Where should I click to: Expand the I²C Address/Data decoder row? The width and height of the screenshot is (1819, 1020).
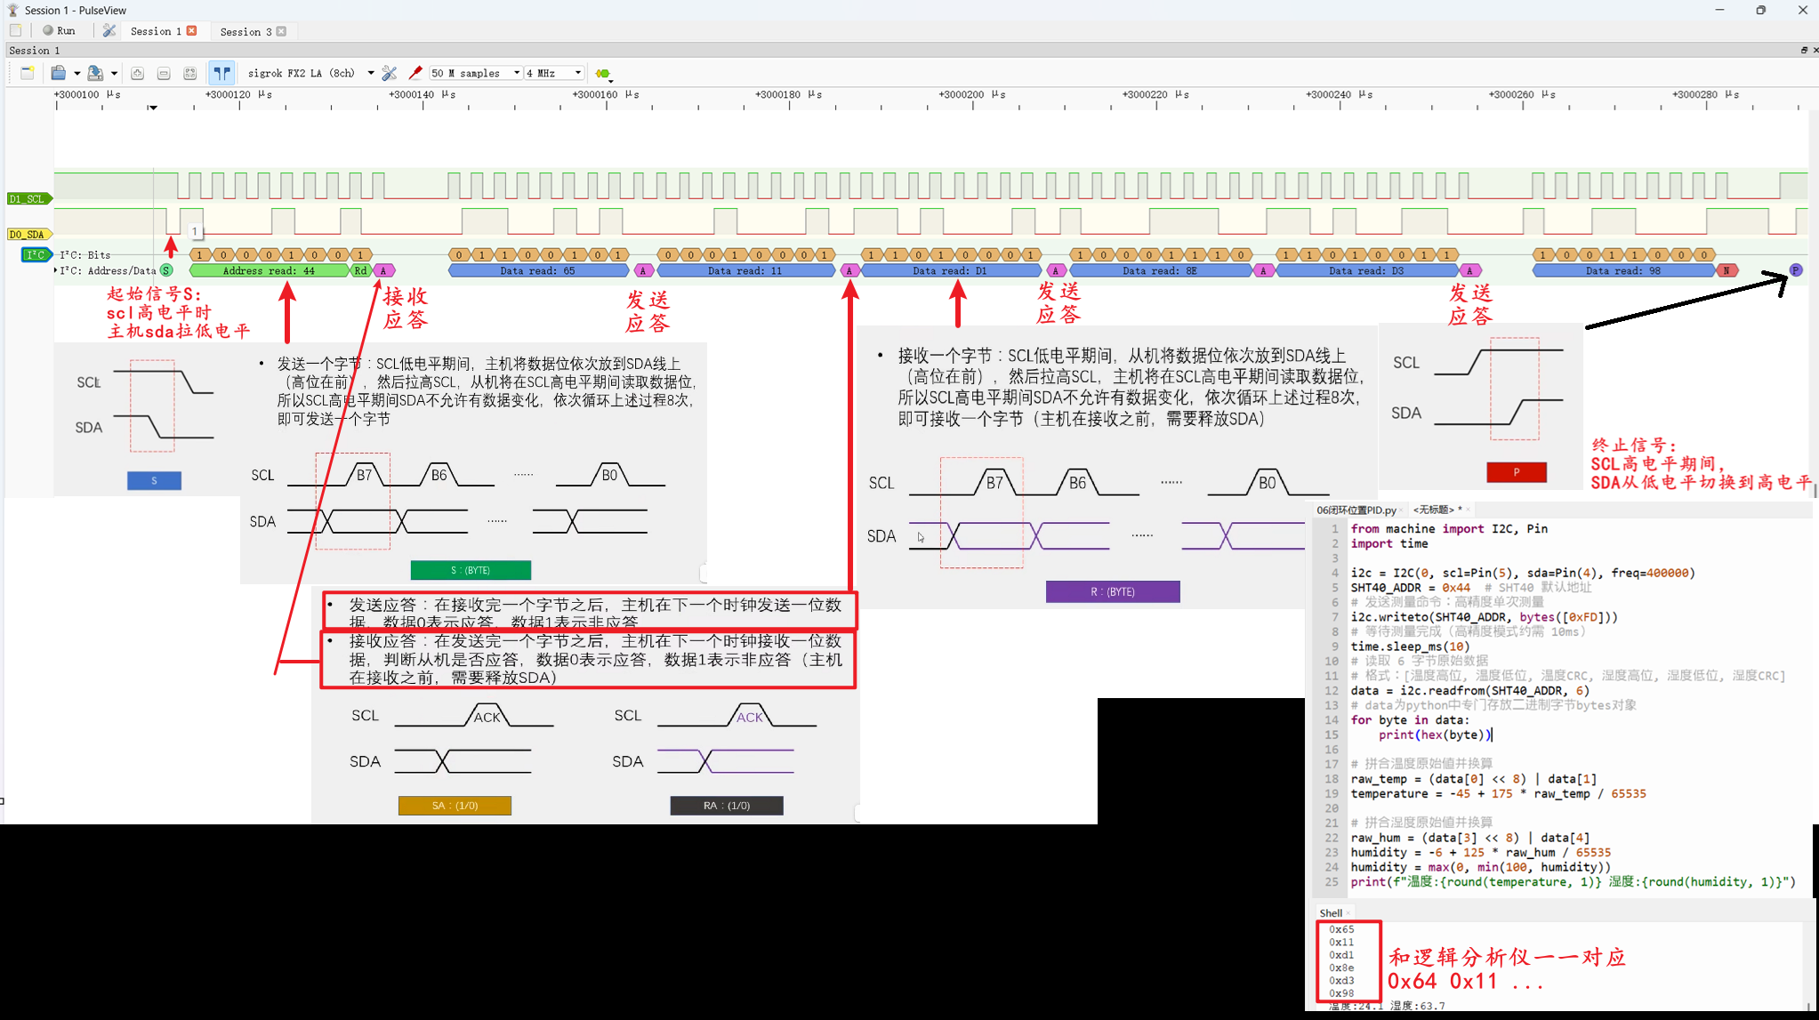click(x=56, y=270)
